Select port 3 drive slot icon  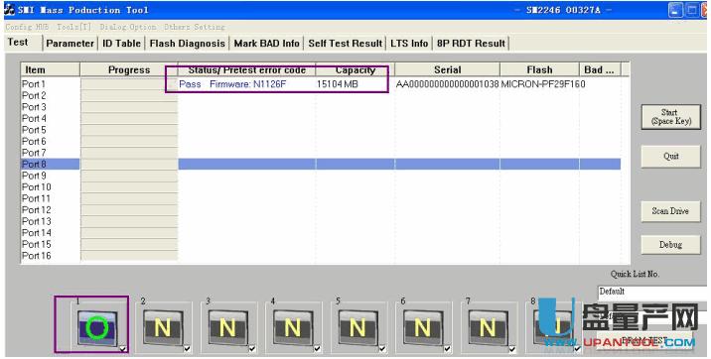point(227,327)
